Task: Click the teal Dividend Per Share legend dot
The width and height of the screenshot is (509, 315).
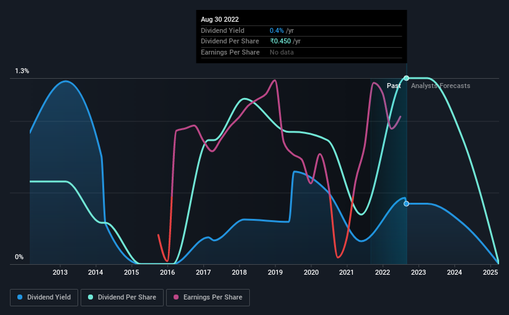Action: pos(91,297)
